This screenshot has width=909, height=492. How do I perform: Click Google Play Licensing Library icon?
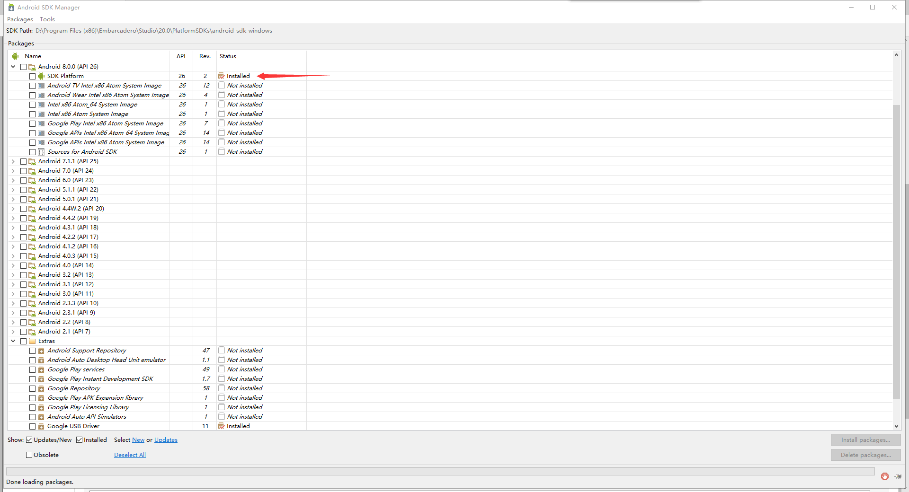41,407
